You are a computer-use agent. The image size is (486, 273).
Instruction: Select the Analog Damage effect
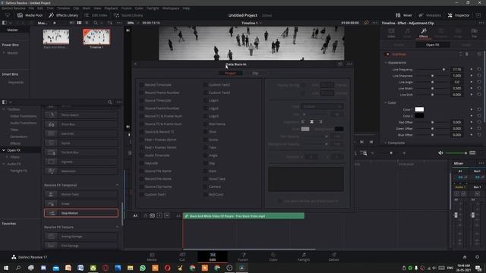[81, 236]
